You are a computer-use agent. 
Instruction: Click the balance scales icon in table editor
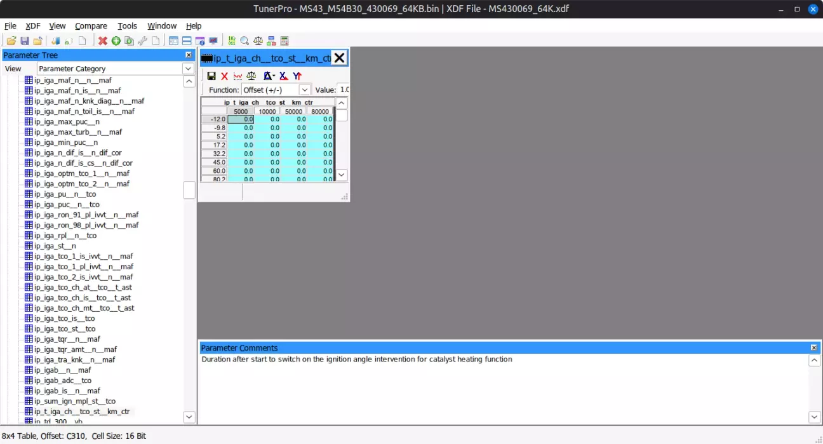251,76
